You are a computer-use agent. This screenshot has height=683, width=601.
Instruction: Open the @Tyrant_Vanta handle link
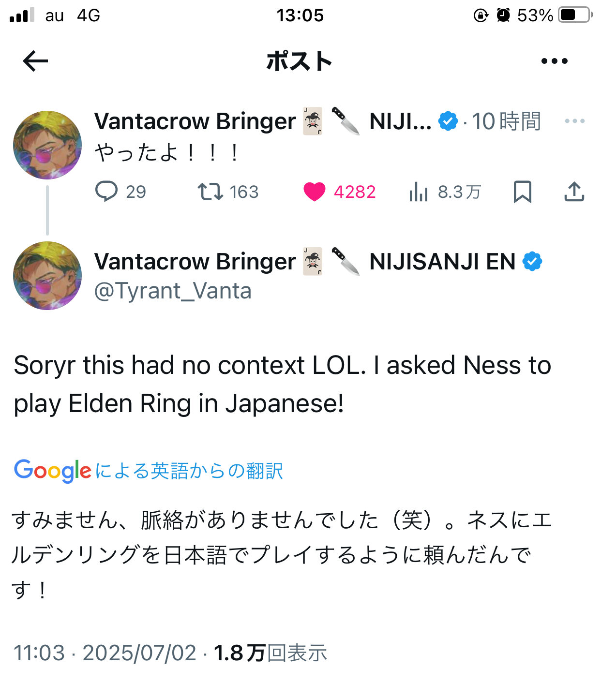click(173, 291)
